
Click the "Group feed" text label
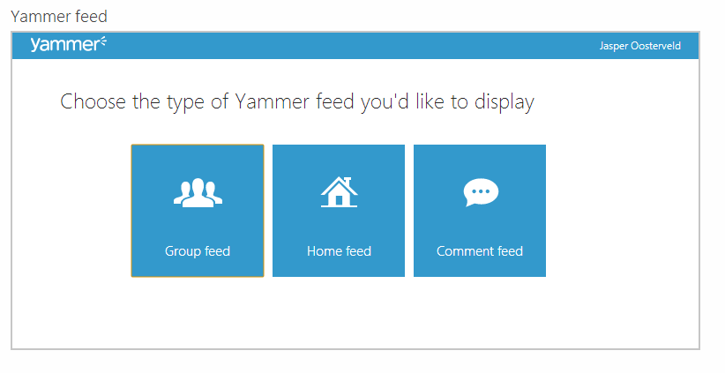198,251
